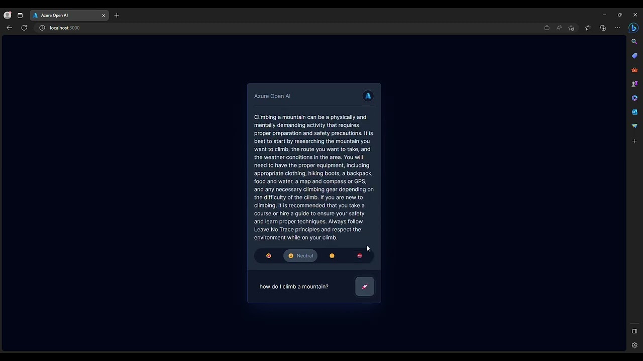Go back to previous page
Screen dimensions: 643x361
point(9,28)
